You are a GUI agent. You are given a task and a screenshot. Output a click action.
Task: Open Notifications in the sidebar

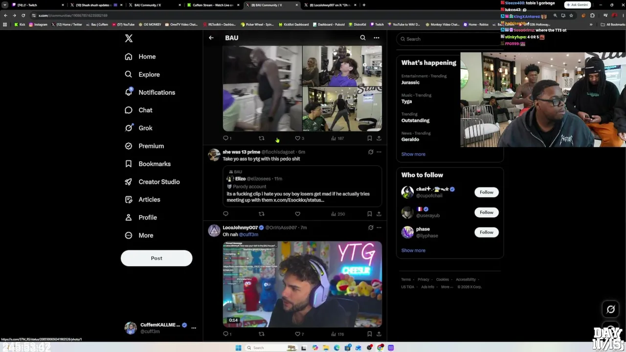[150, 92]
